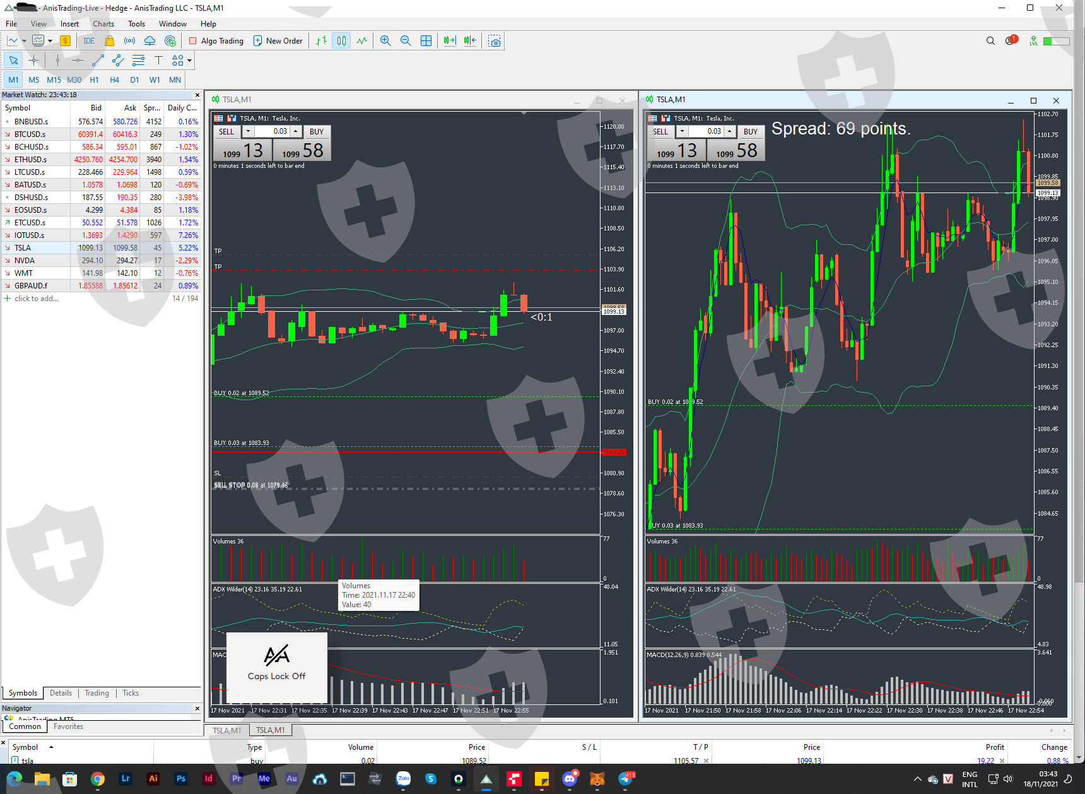
Task: Click the Market Watch dollar icon
Action: (65, 41)
